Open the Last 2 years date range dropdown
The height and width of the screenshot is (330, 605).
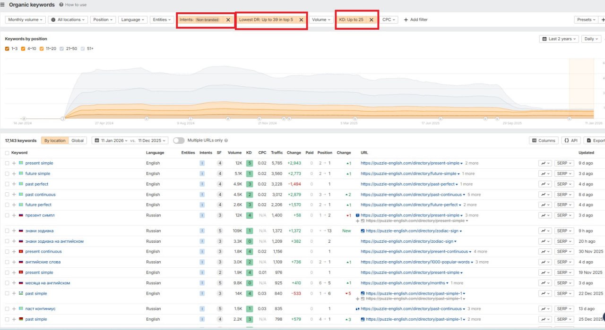point(559,39)
